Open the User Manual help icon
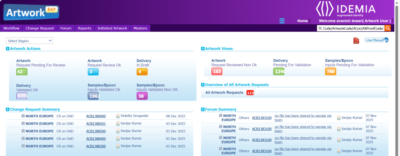 coord(386,40)
